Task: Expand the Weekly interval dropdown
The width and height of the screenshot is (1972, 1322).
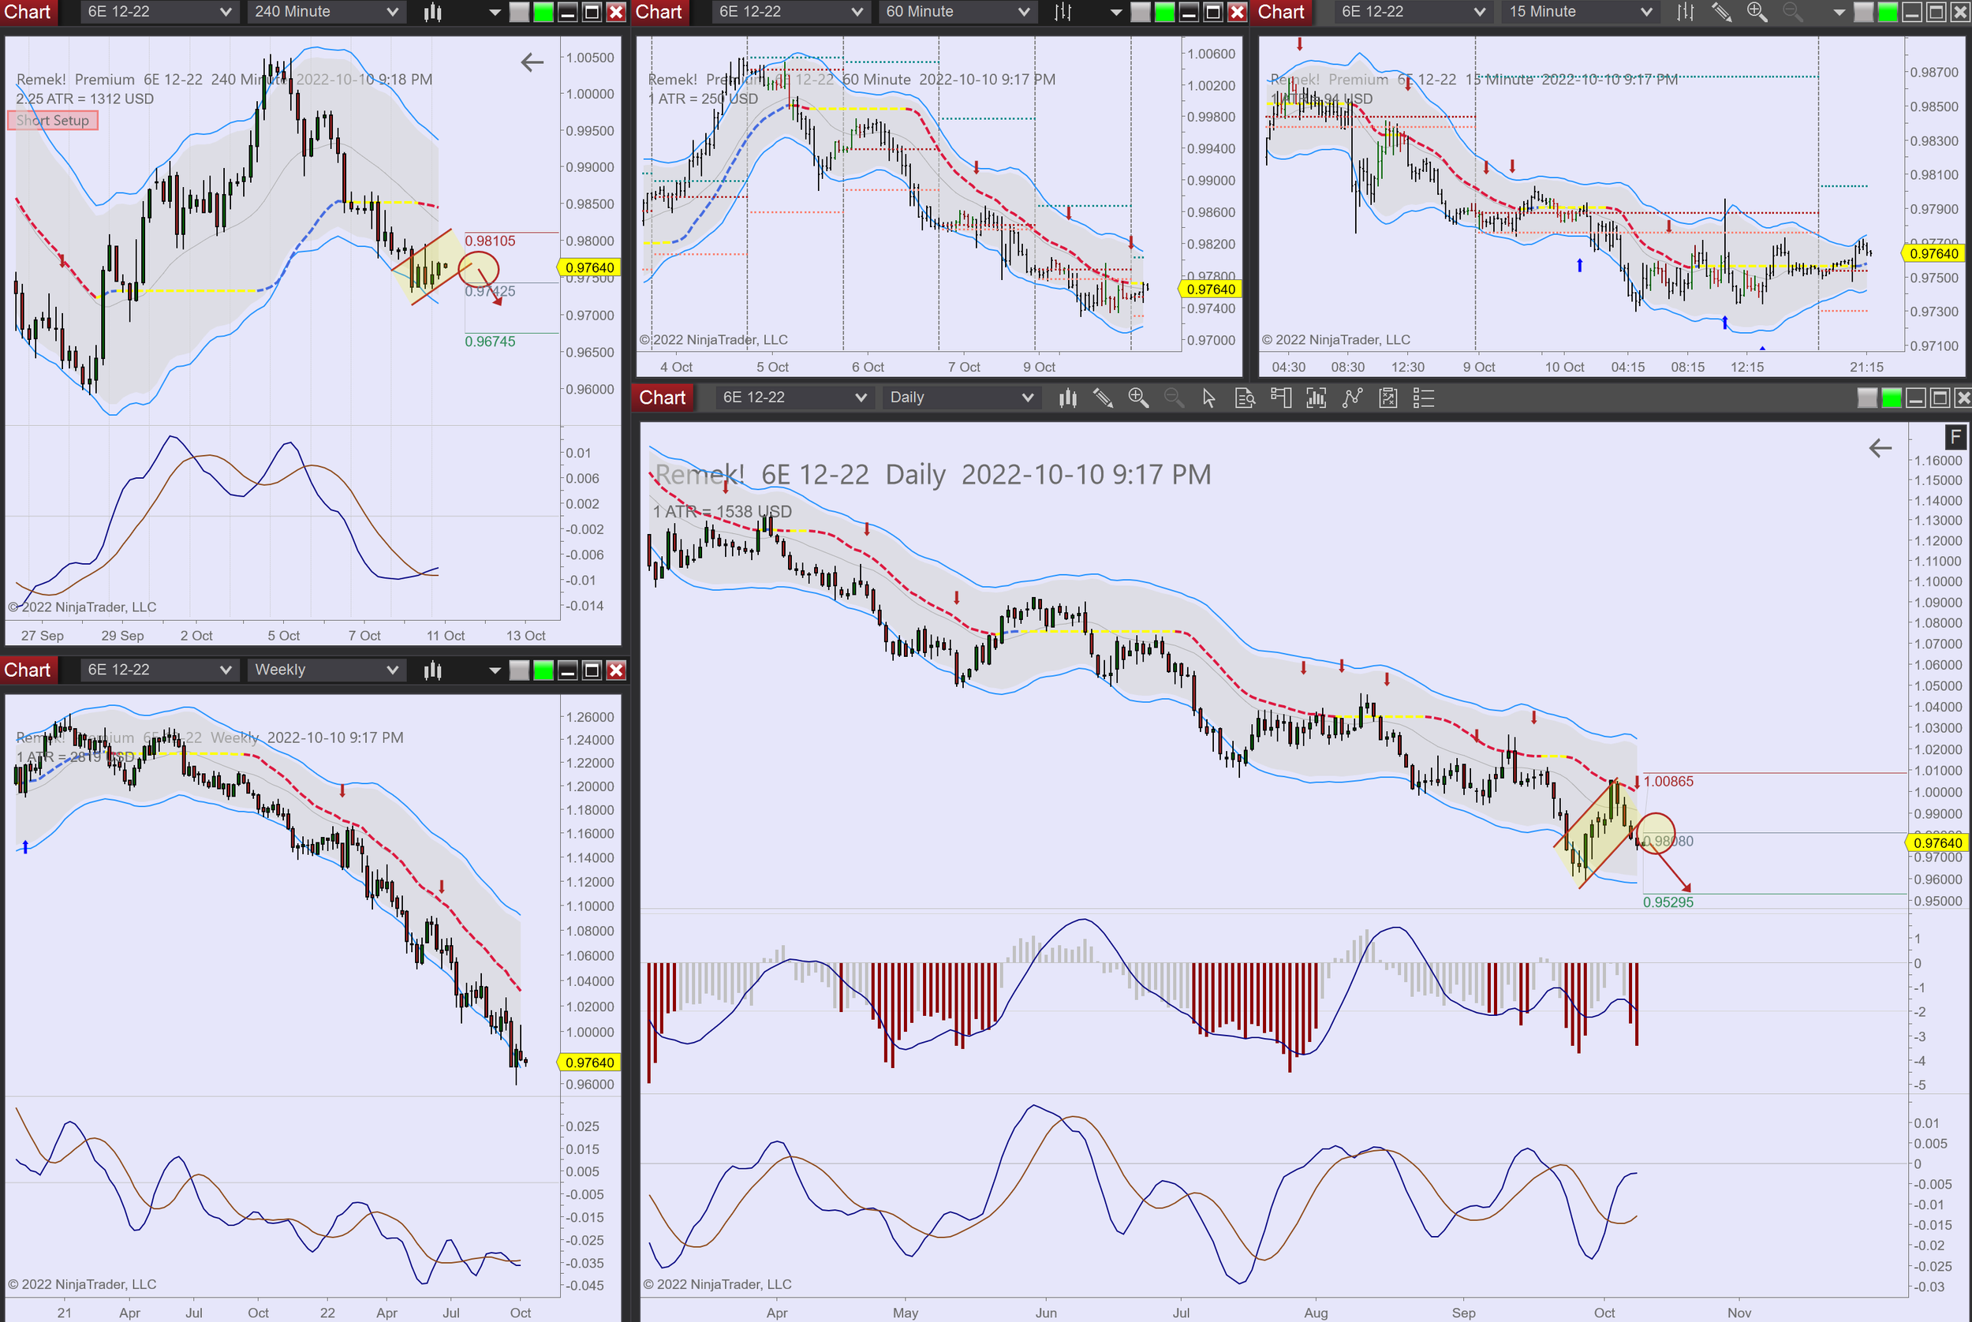Action: pyautogui.click(x=326, y=670)
